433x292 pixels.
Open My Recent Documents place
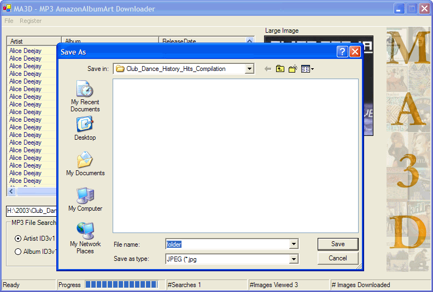point(85,96)
